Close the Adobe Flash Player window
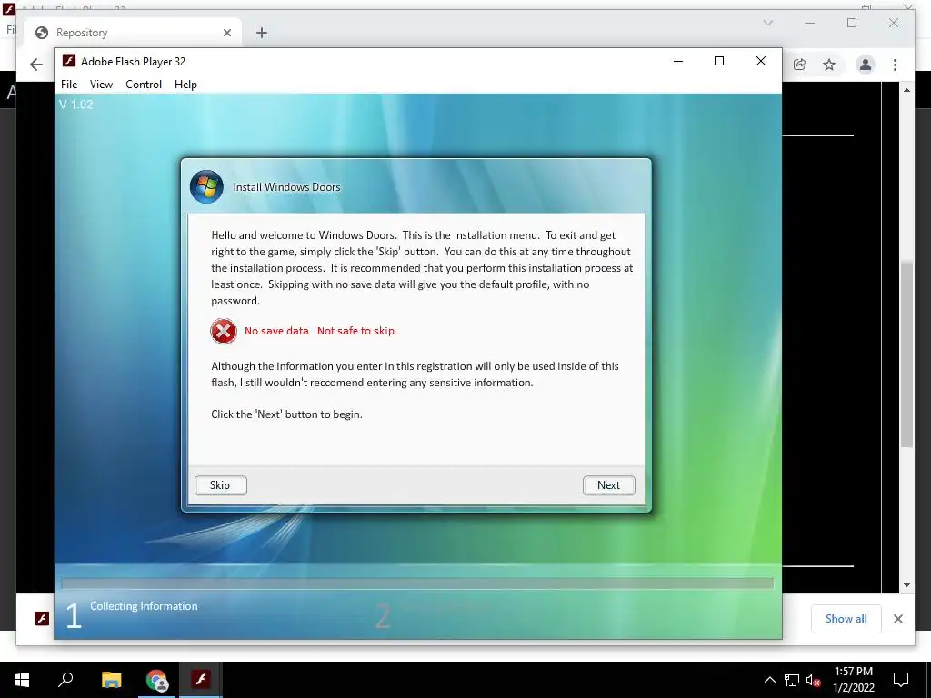The width and height of the screenshot is (931, 698). [x=761, y=61]
